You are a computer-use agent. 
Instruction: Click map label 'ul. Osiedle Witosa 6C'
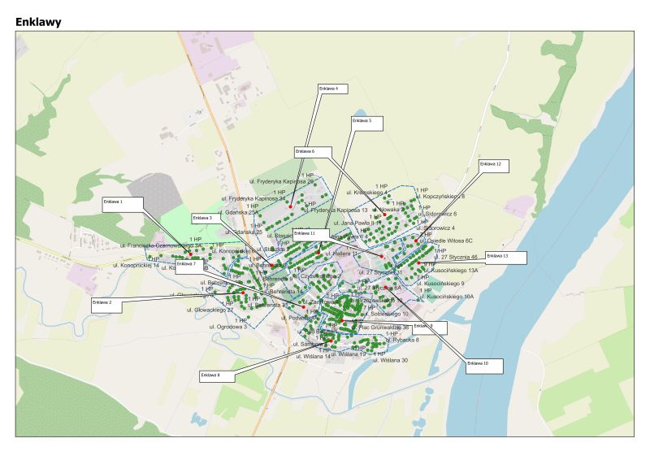[x=446, y=241]
